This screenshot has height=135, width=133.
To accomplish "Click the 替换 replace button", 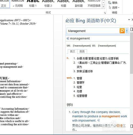I will tap(113, 3).
